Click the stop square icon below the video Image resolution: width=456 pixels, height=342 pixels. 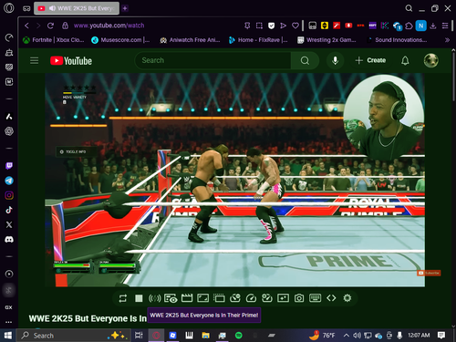click(139, 298)
